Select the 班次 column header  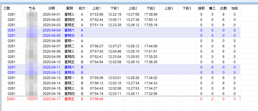click(x=82, y=8)
